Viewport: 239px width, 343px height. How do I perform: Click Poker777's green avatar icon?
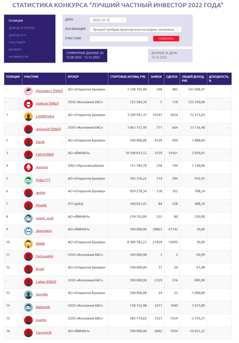pyautogui.click(x=28, y=180)
